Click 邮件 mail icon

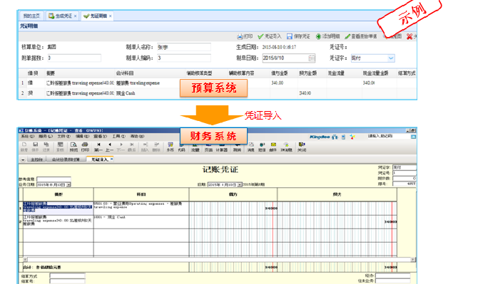(273, 147)
